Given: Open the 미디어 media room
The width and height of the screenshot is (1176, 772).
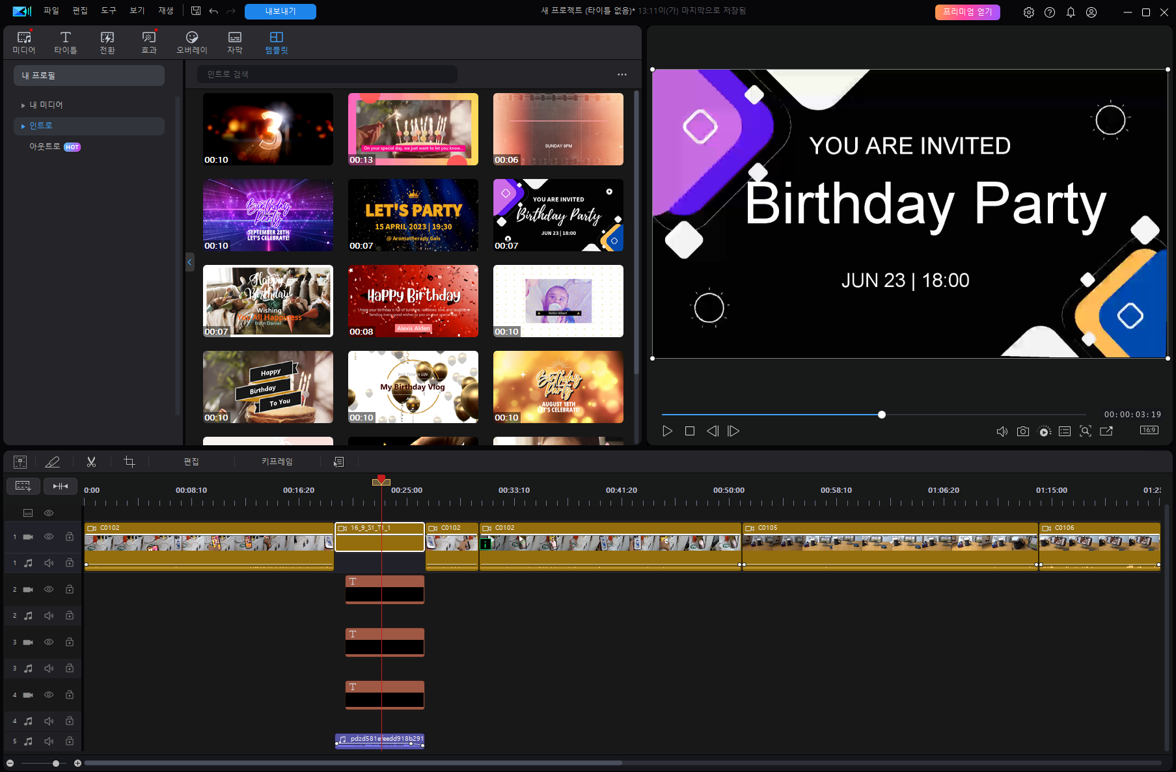Looking at the screenshot, I should [24, 42].
